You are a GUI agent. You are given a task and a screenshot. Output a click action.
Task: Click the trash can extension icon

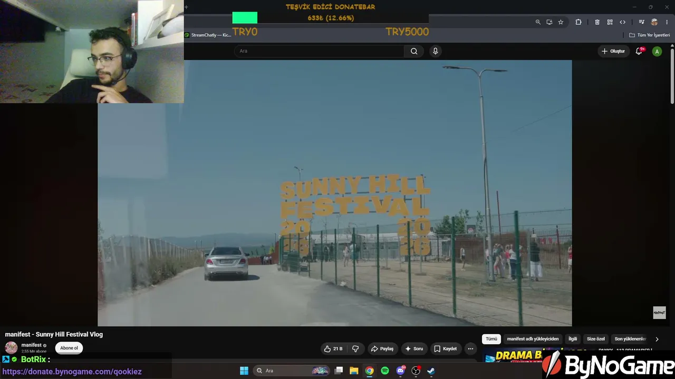click(x=597, y=22)
